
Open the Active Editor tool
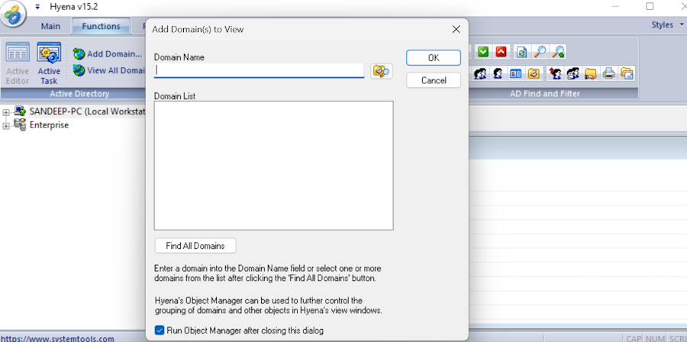point(18,63)
